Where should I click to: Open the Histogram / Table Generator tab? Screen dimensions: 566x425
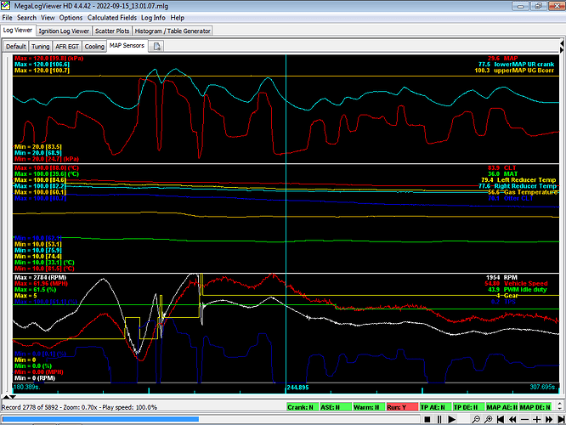coord(173,31)
